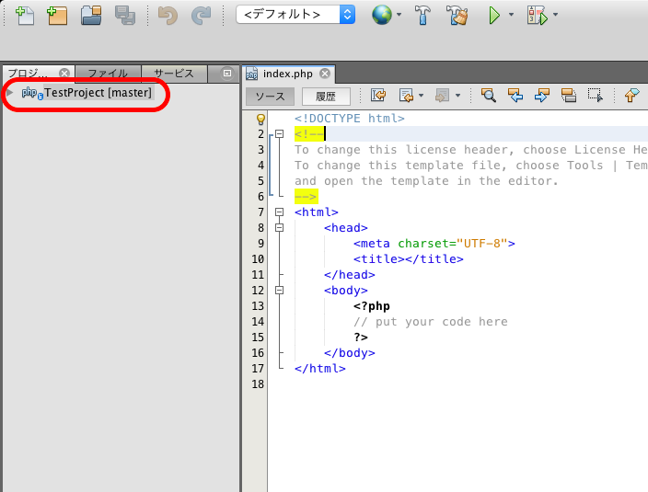Click the Forward navigation icon

tap(442, 96)
